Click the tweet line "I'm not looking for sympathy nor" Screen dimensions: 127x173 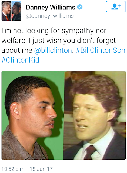point(54,31)
